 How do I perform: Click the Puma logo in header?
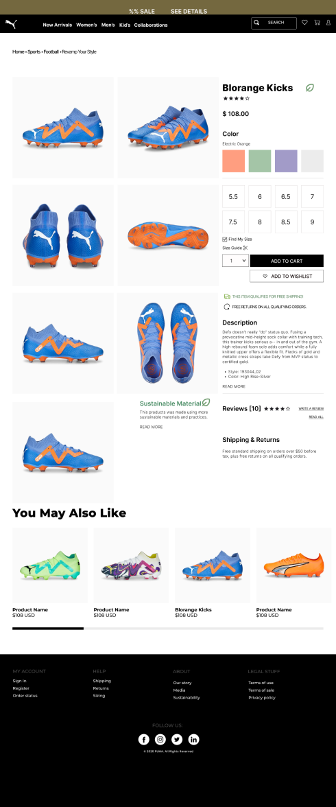[11, 23]
